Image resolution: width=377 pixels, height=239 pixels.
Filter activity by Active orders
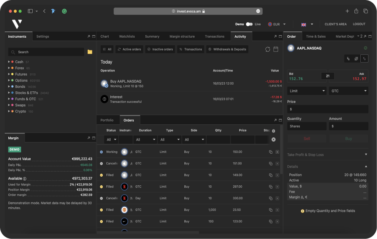click(x=129, y=49)
